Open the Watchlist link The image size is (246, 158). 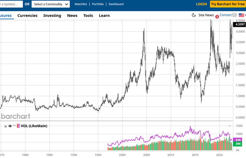pos(81,4)
